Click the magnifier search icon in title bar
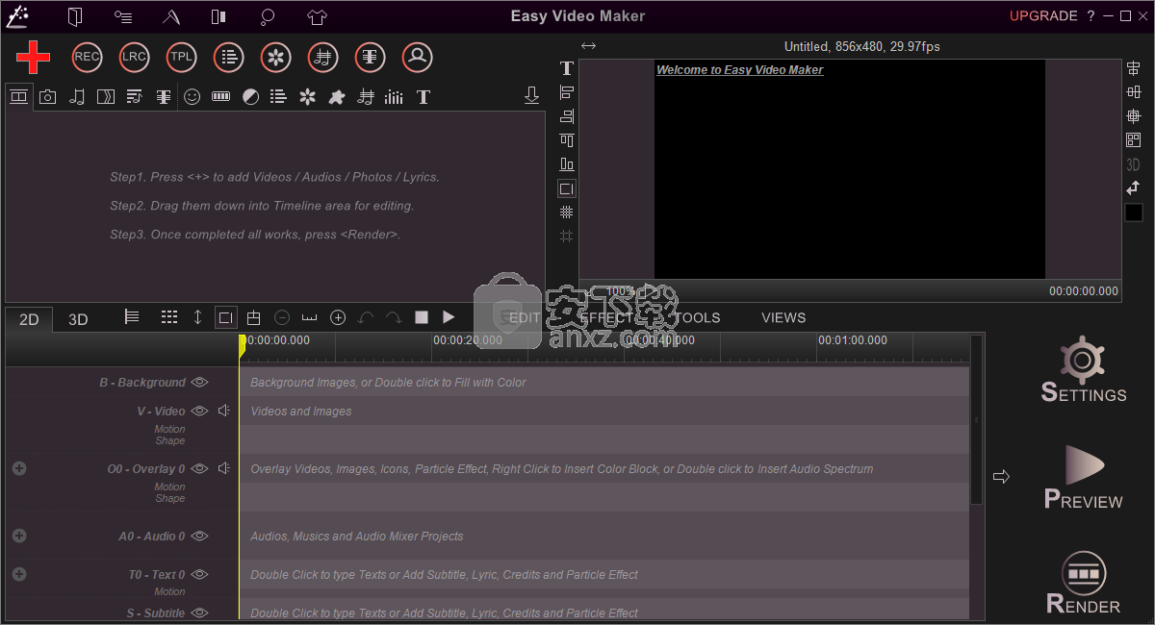The image size is (1155, 625). pyautogui.click(x=268, y=16)
